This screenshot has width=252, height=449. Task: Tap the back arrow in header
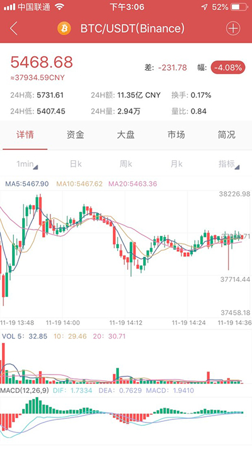tap(14, 28)
